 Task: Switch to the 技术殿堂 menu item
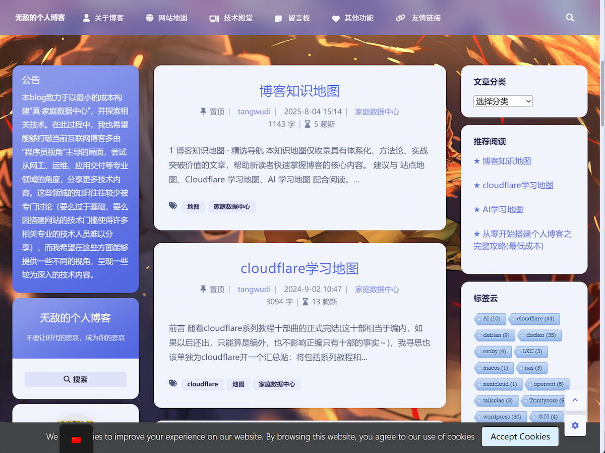click(237, 18)
